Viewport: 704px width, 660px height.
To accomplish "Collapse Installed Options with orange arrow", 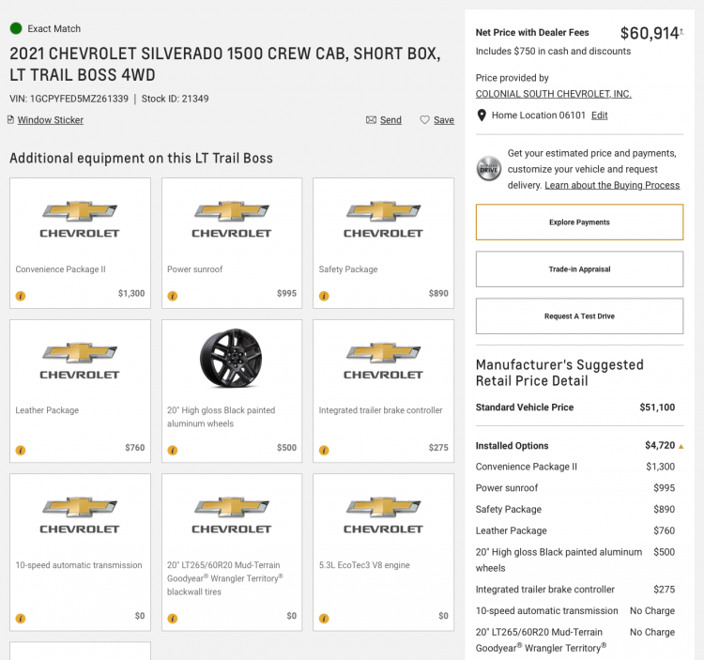I will 681,446.
